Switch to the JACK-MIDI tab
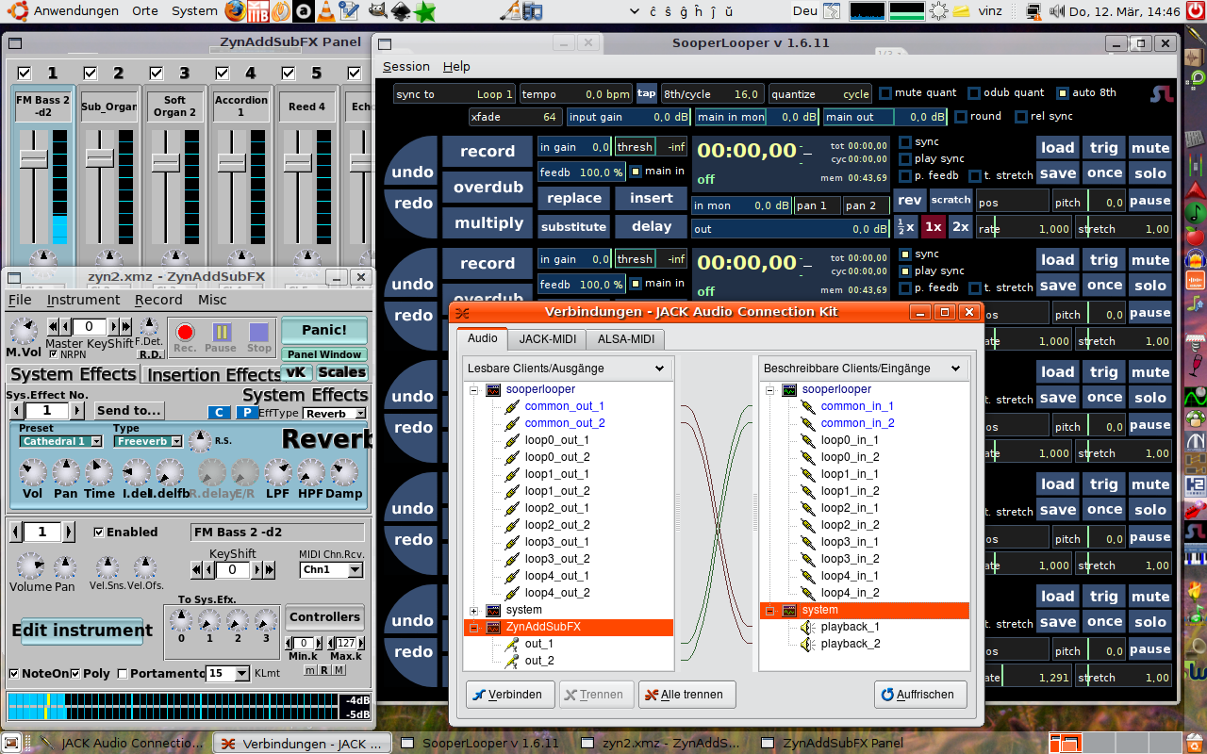Image resolution: width=1207 pixels, height=754 pixels. pos(547,339)
